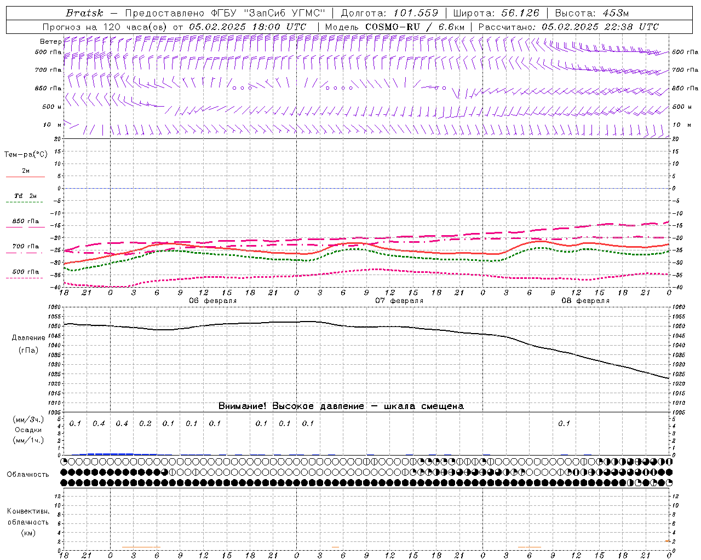Click the (мм/1ч.) precipitation unit label
Viewport: 701px width, 560px height.
click(28, 440)
